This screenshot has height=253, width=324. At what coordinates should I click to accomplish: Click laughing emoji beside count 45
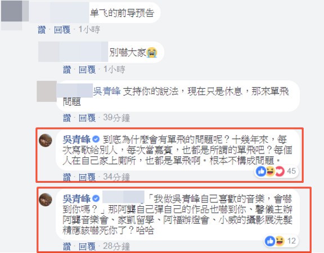271,171
